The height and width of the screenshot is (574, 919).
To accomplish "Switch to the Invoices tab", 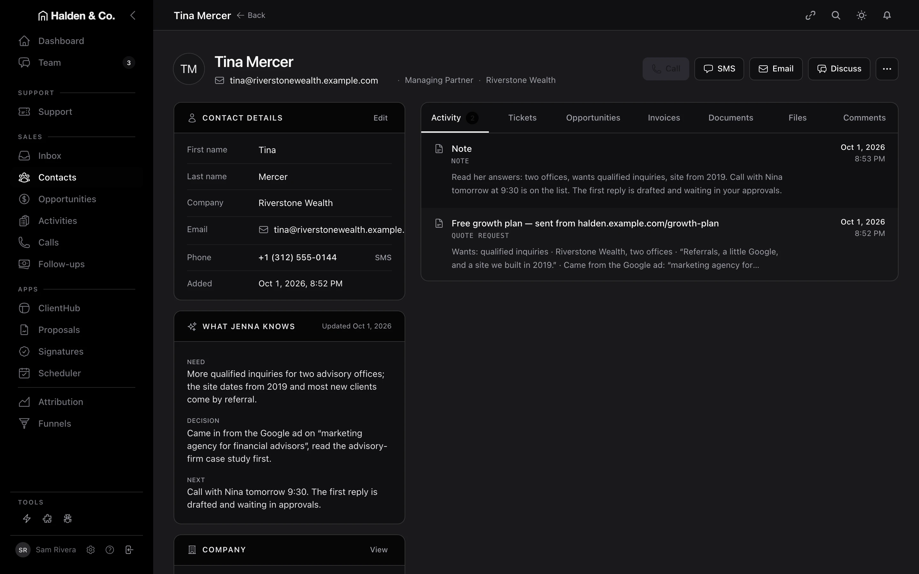I will pyautogui.click(x=664, y=118).
